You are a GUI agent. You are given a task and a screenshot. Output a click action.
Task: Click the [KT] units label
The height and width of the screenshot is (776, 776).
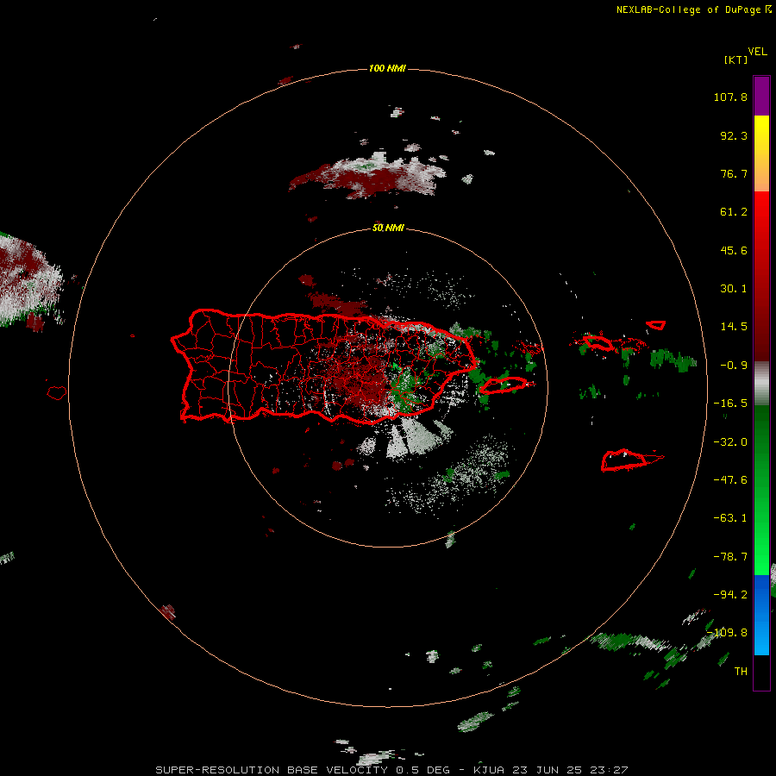(736, 59)
